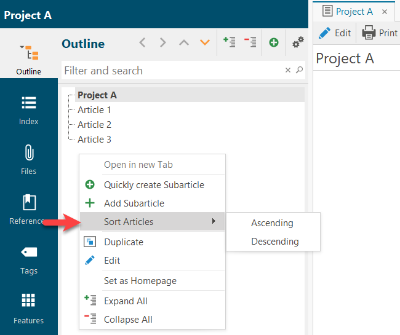Open the Files sidebar panel
This screenshot has width=400, height=335.
click(28, 159)
